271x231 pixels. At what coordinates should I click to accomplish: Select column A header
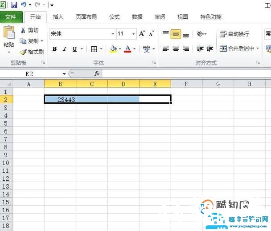[29, 84]
